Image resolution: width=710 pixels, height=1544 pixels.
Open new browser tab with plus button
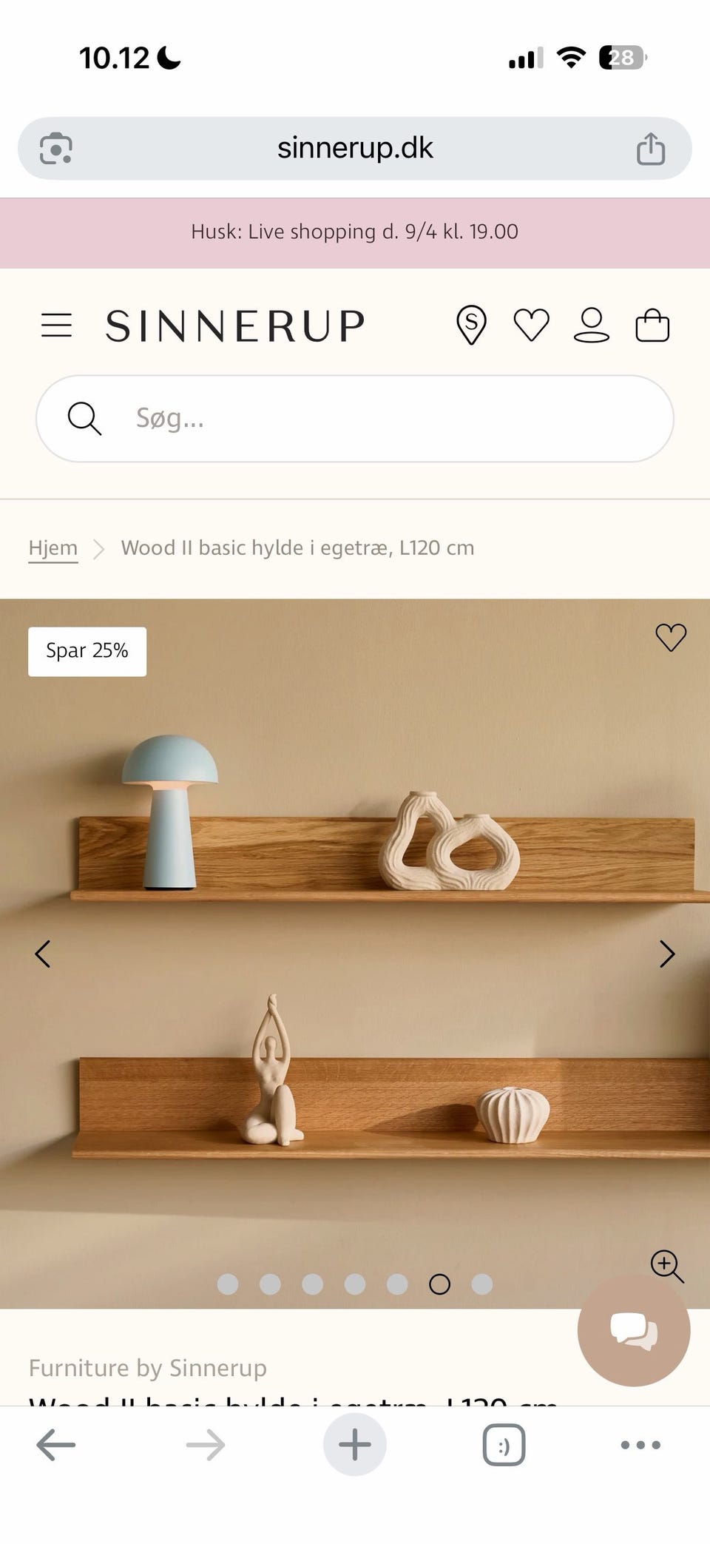click(355, 1444)
